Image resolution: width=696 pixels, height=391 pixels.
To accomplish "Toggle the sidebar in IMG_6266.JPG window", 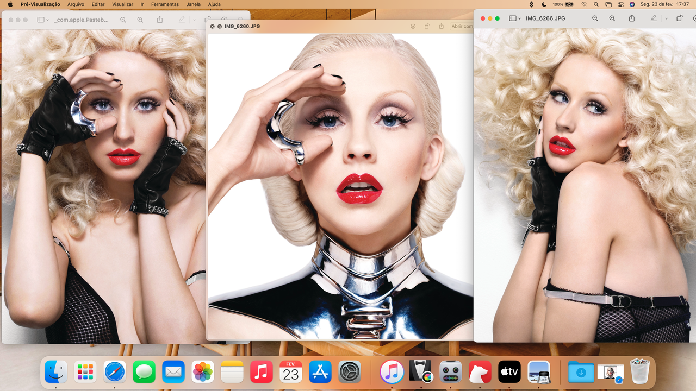I will tap(512, 18).
